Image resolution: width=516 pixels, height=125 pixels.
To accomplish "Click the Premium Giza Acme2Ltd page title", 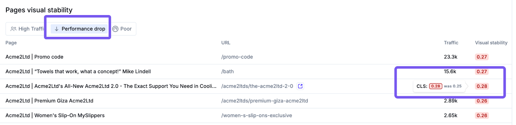I will pos(49,101).
